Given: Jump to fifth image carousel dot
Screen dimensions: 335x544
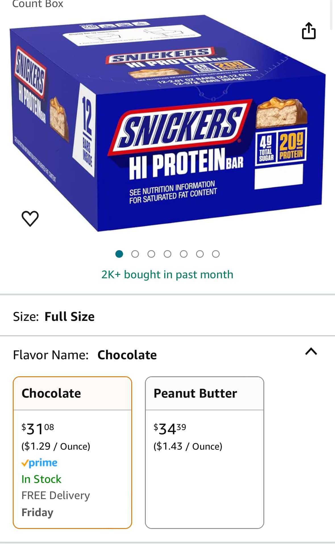Looking at the screenshot, I should coord(184,254).
